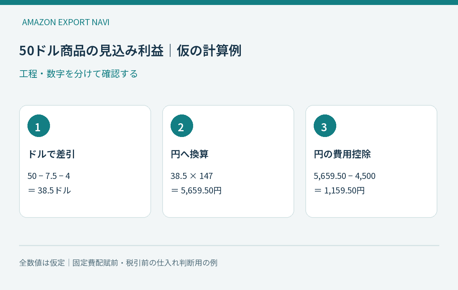Click the subtitle 工程・数字を分けて確認する
Screen dimensions: 458x290
[78, 74]
